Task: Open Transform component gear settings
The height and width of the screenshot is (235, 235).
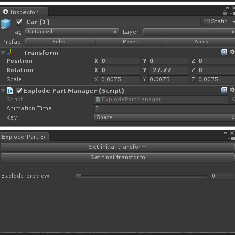Action: (232, 52)
